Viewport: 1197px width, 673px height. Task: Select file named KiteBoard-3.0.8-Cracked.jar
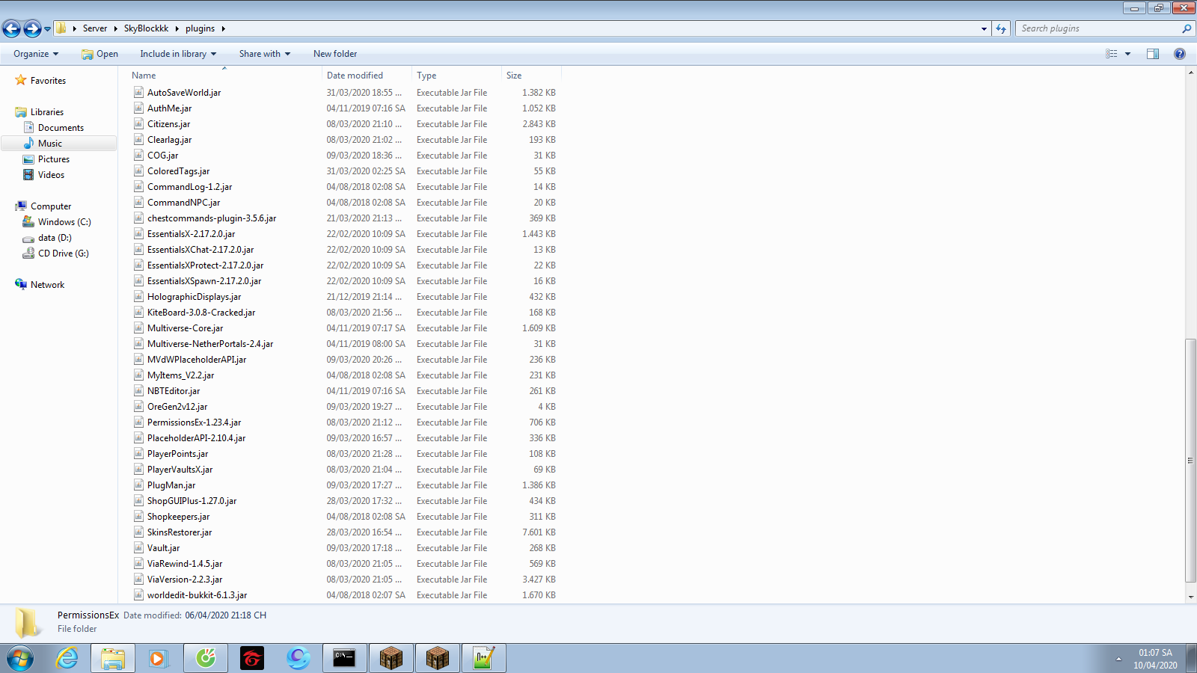coord(201,313)
